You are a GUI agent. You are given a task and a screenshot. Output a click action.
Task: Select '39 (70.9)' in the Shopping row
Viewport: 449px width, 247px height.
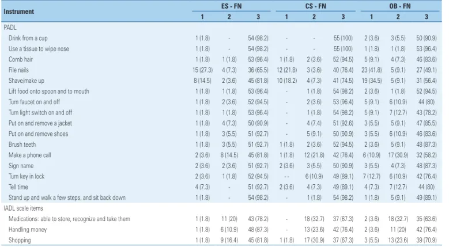click(427, 240)
